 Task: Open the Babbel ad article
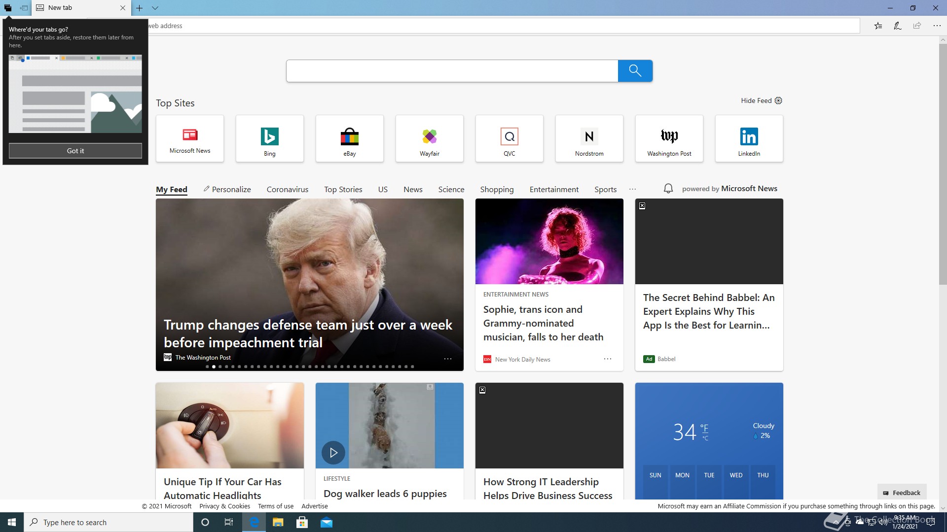[x=709, y=311]
